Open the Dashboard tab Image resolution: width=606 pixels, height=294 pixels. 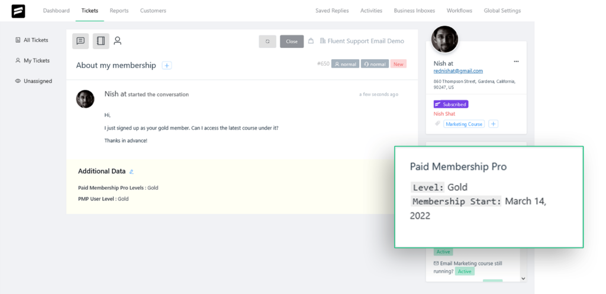pos(56,11)
